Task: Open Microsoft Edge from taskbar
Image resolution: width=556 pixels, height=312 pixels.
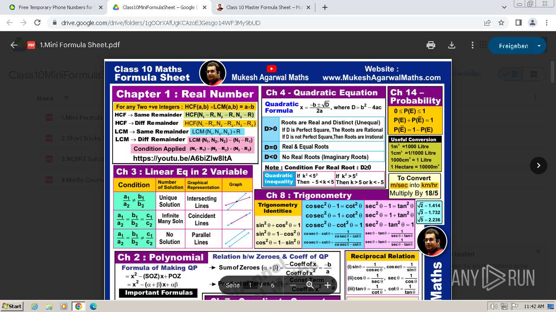Action: tap(93, 306)
